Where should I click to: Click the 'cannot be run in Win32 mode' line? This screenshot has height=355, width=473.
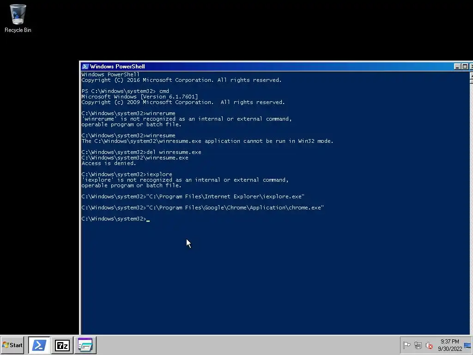pyautogui.click(x=207, y=141)
